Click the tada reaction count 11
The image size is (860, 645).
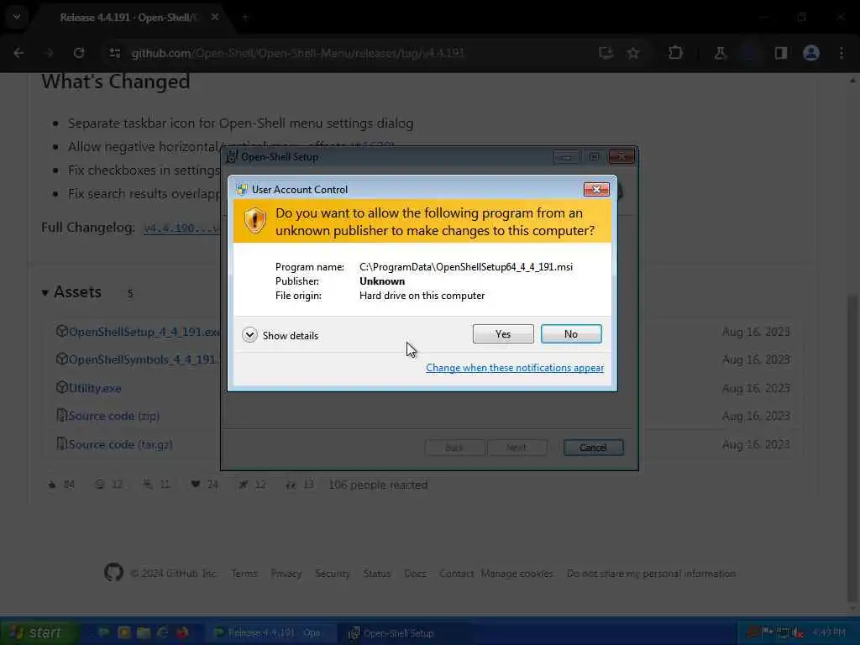(x=157, y=485)
